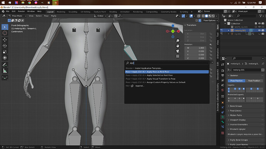
Task: Open the File menu
Action: (x=8, y=12)
